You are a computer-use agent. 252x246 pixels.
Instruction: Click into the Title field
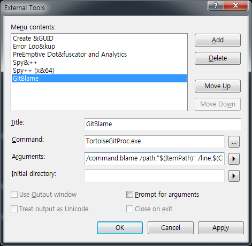[x=163, y=124]
